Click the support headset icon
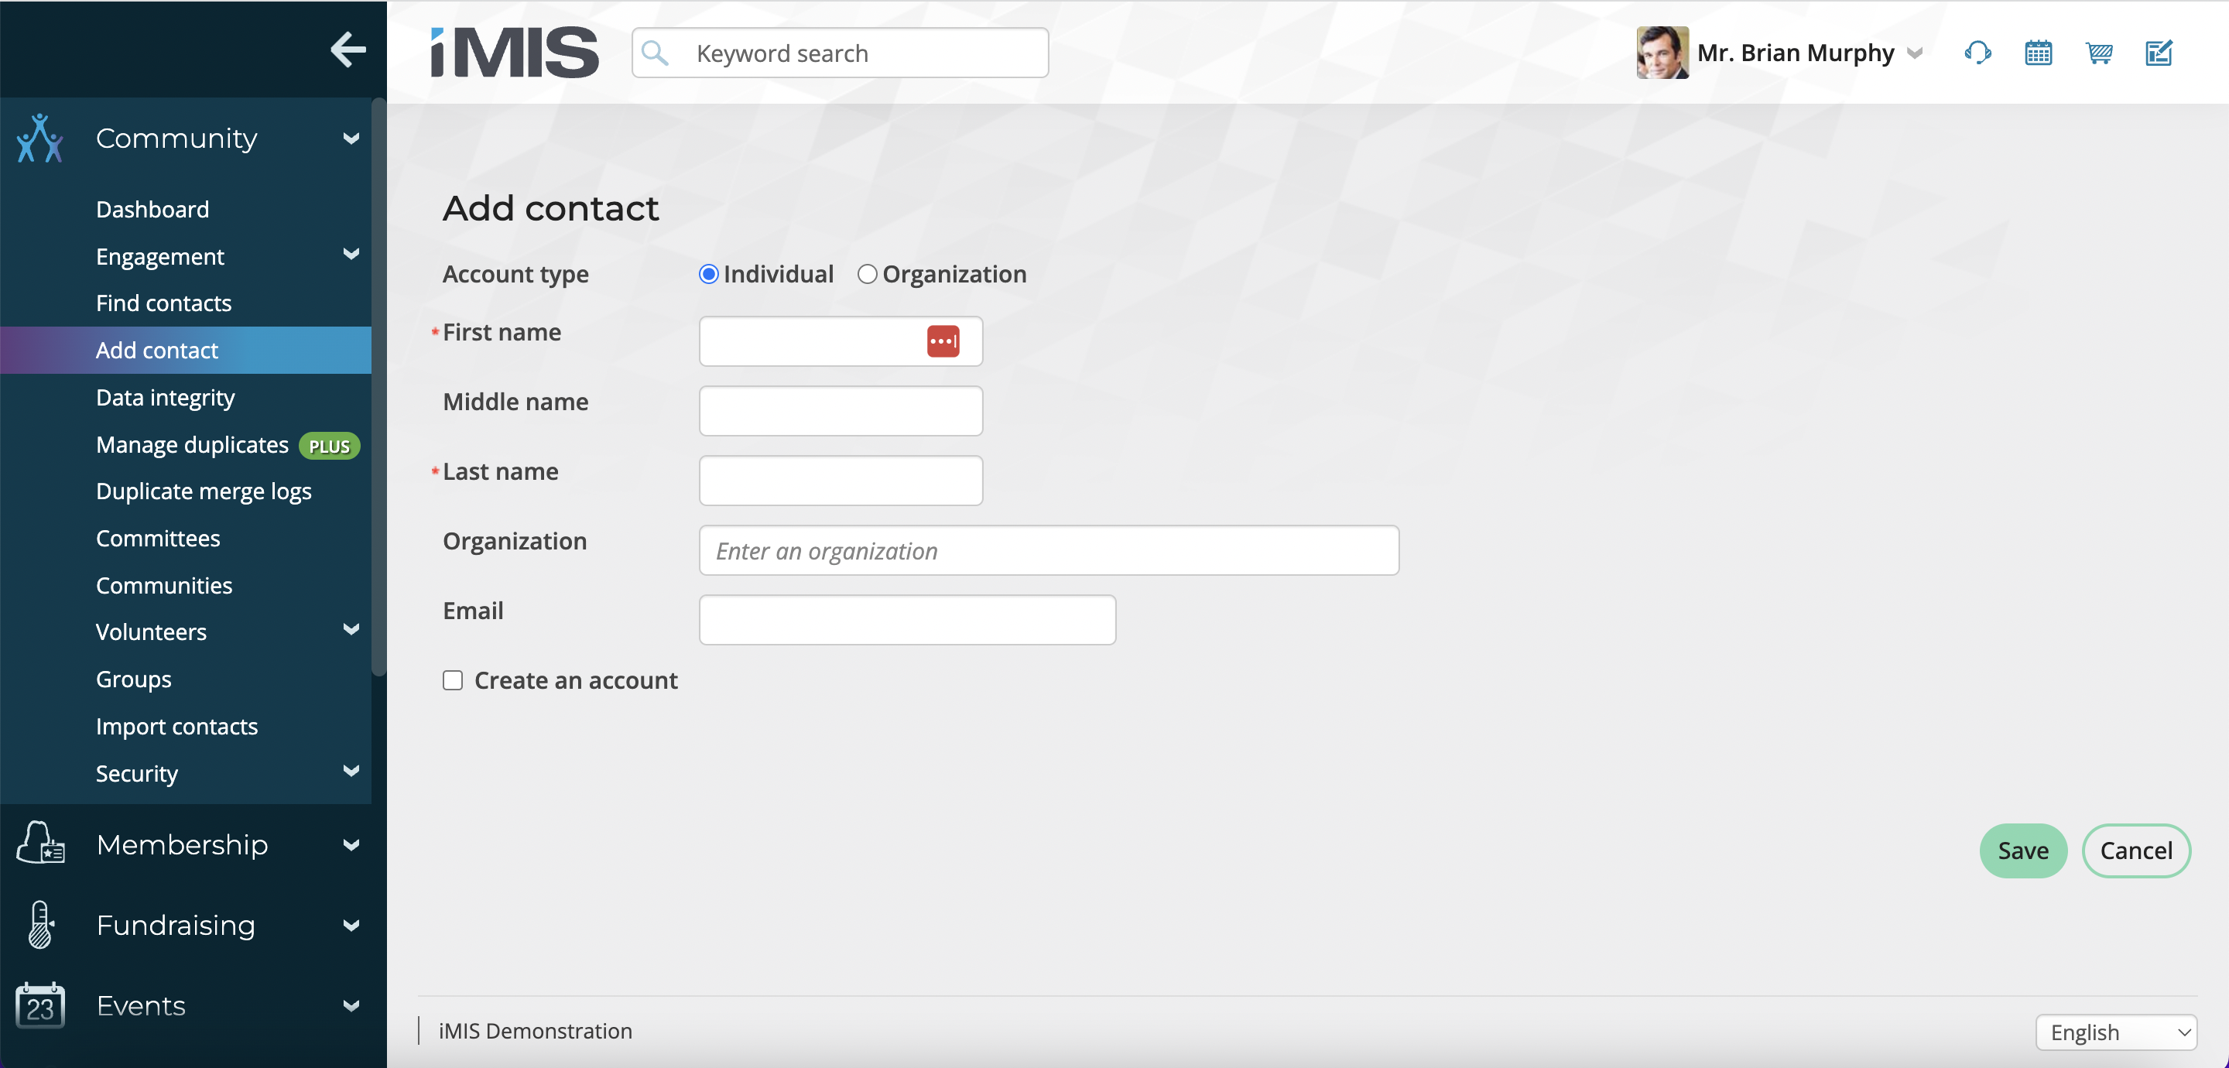This screenshot has width=2229, height=1068. click(x=1979, y=53)
